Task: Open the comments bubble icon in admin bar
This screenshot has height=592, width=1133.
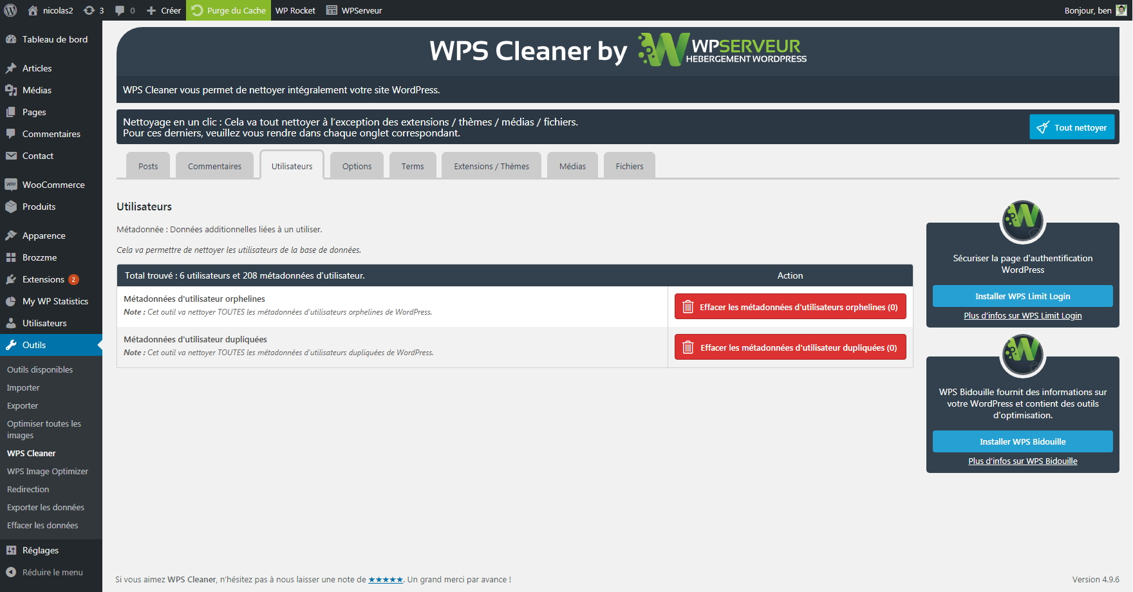Action: coord(120,10)
